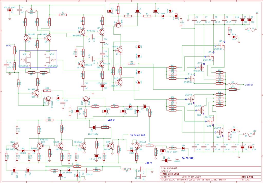Click the D14 LED symbol

click(234, 37)
